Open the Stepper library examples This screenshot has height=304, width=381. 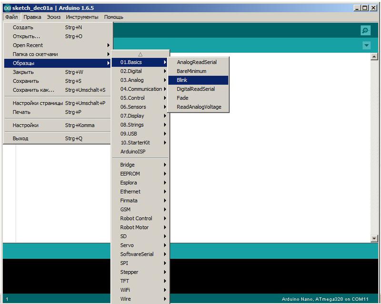(x=140, y=272)
